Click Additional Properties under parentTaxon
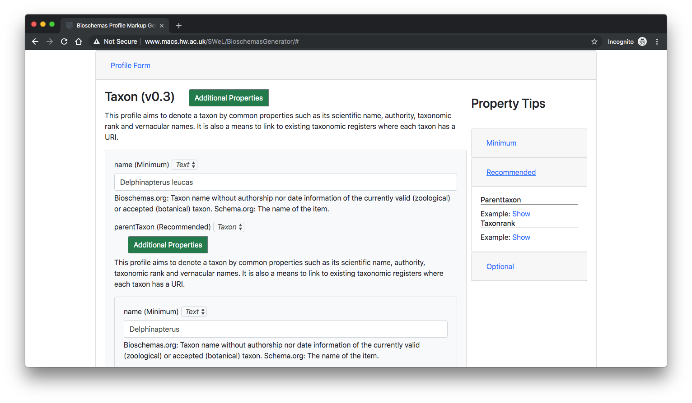The image size is (692, 403). click(x=168, y=245)
